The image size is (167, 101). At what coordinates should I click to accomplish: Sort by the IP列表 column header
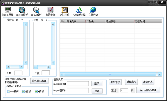(x=95, y=21)
